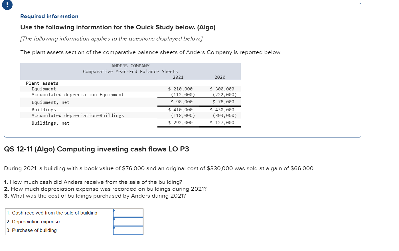Click the row labeled 1. Cash received from sale

(52, 213)
